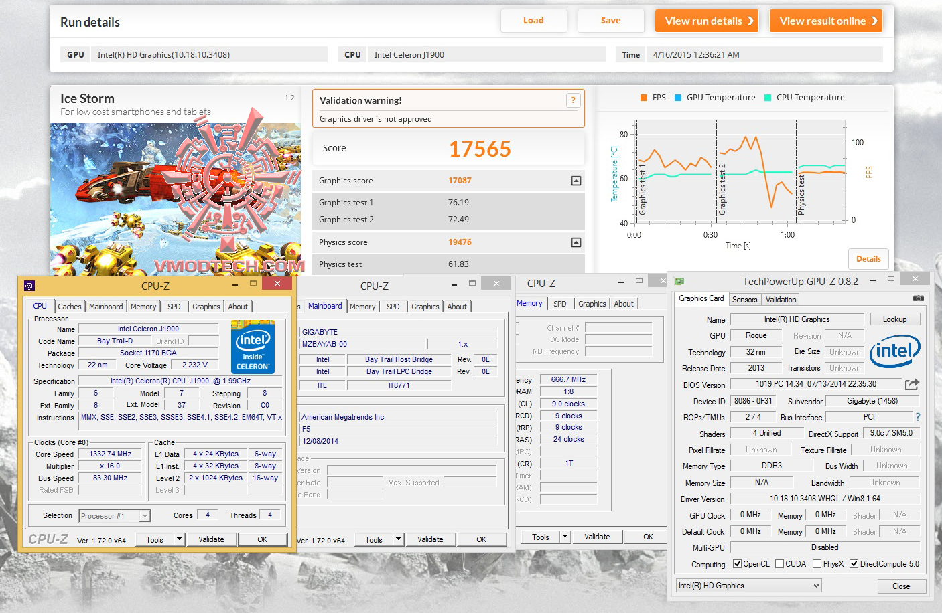Viewport: 942px width, 613px height.
Task: Click the GPU-Z screenshot camera icon
Action: click(x=919, y=298)
